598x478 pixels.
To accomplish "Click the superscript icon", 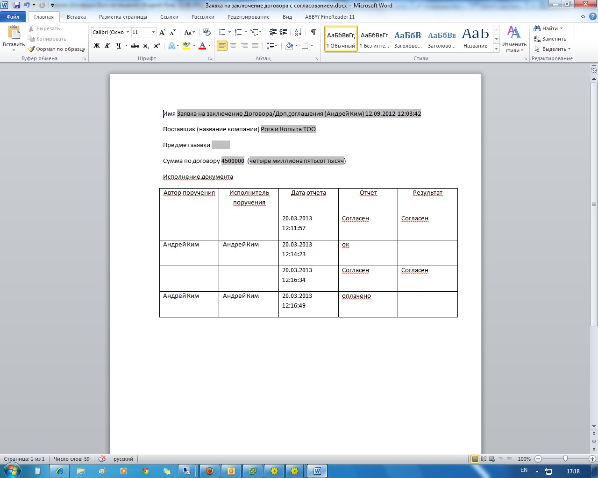I will tap(157, 46).
